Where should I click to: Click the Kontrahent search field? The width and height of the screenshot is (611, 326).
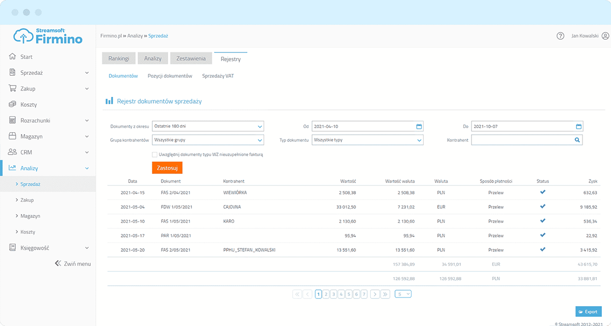pyautogui.click(x=527, y=140)
